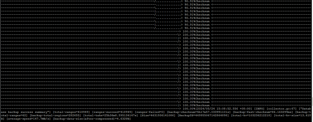This screenshot has height=122, width=313.
Task: Click the total-ranges=418949 field
Action: [71, 112]
